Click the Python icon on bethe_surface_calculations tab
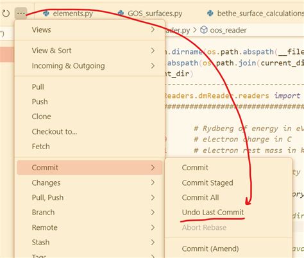The height and width of the screenshot is (258, 304). click(210, 13)
